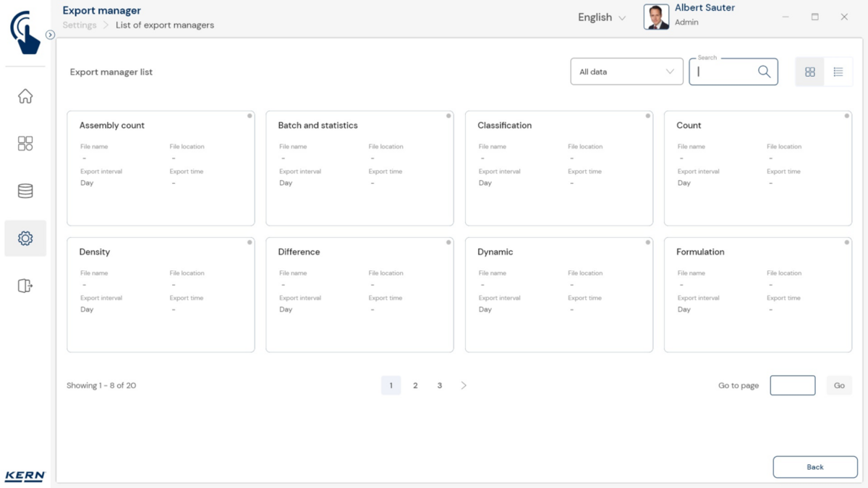Click the next page arrow
868x488 pixels.
464,385
